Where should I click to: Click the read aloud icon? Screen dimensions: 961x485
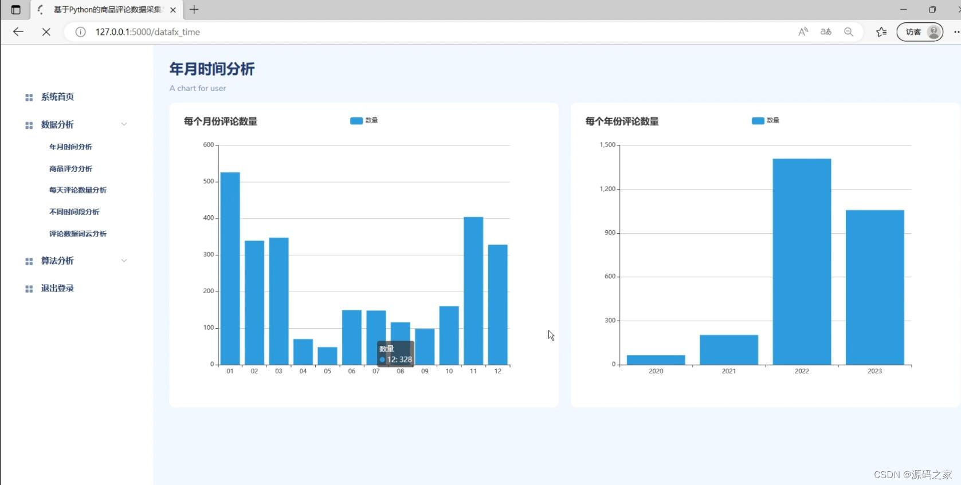803,32
